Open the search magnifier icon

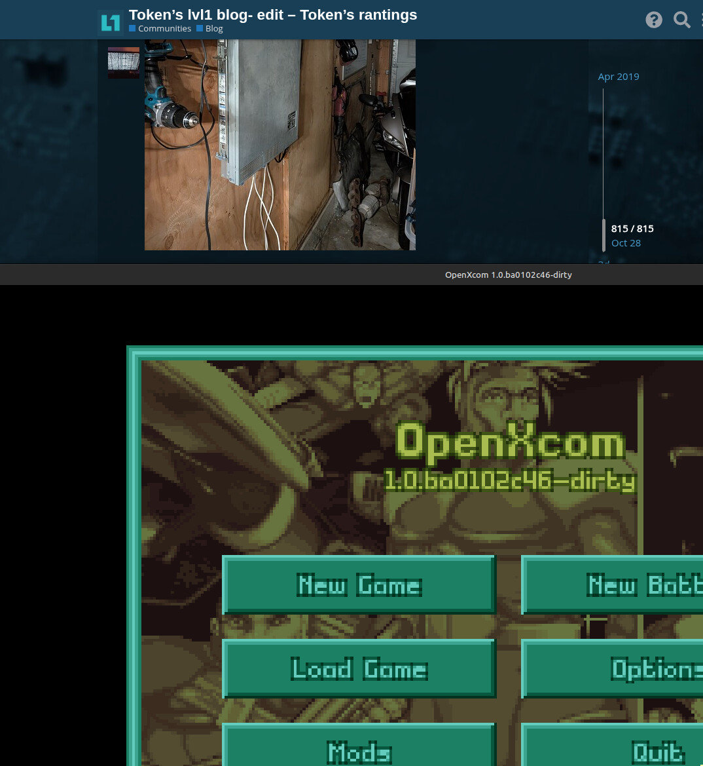pyautogui.click(x=681, y=20)
